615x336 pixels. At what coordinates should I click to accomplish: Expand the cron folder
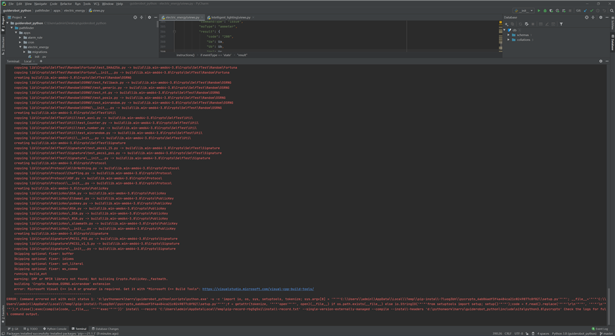click(x=20, y=42)
